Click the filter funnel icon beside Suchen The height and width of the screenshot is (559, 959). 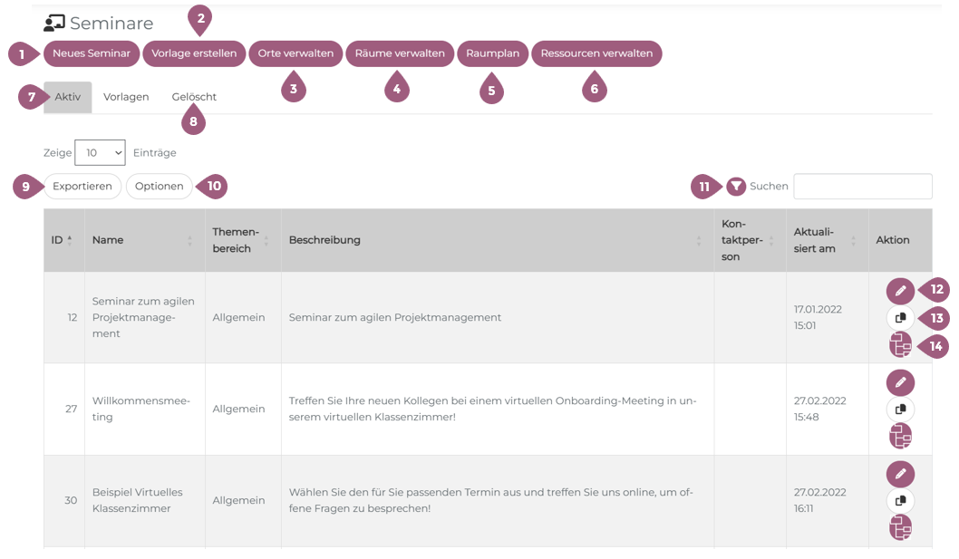[x=737, y=187]
